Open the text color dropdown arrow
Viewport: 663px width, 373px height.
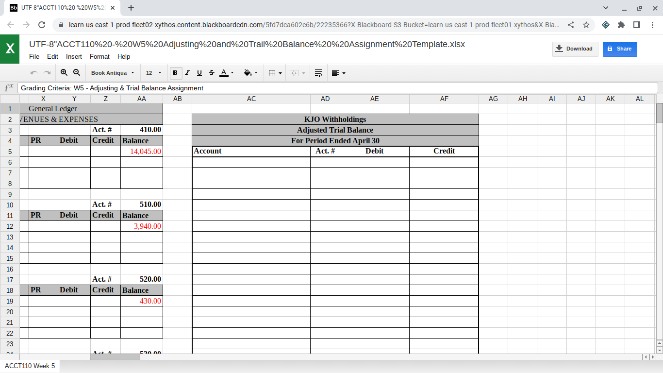232,73
